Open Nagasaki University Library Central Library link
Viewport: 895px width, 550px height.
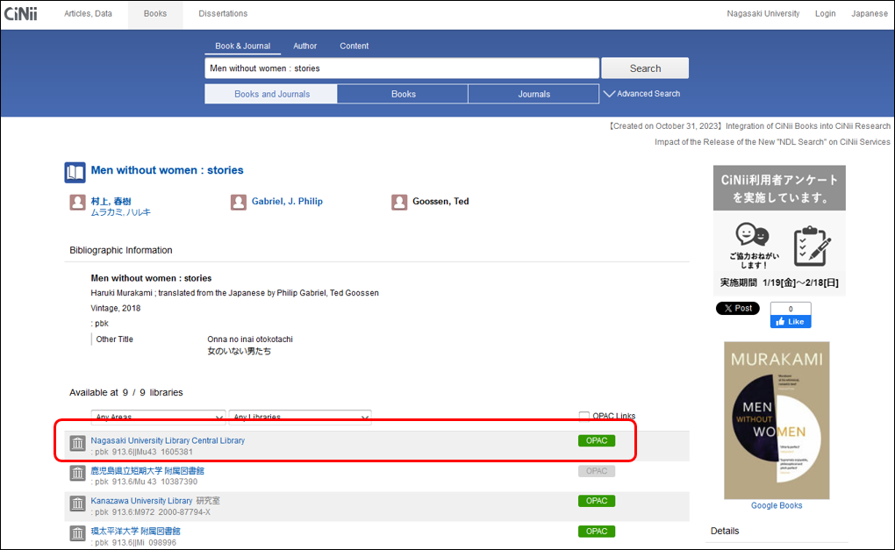point(168,440)
